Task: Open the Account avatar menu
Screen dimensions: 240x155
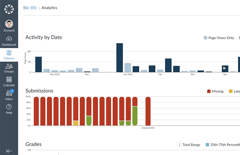Action: point(9,24)
